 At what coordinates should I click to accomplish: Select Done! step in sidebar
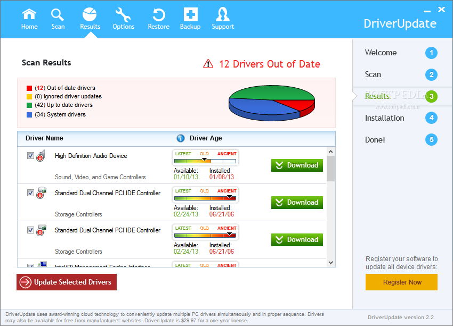tap(375, 140)
